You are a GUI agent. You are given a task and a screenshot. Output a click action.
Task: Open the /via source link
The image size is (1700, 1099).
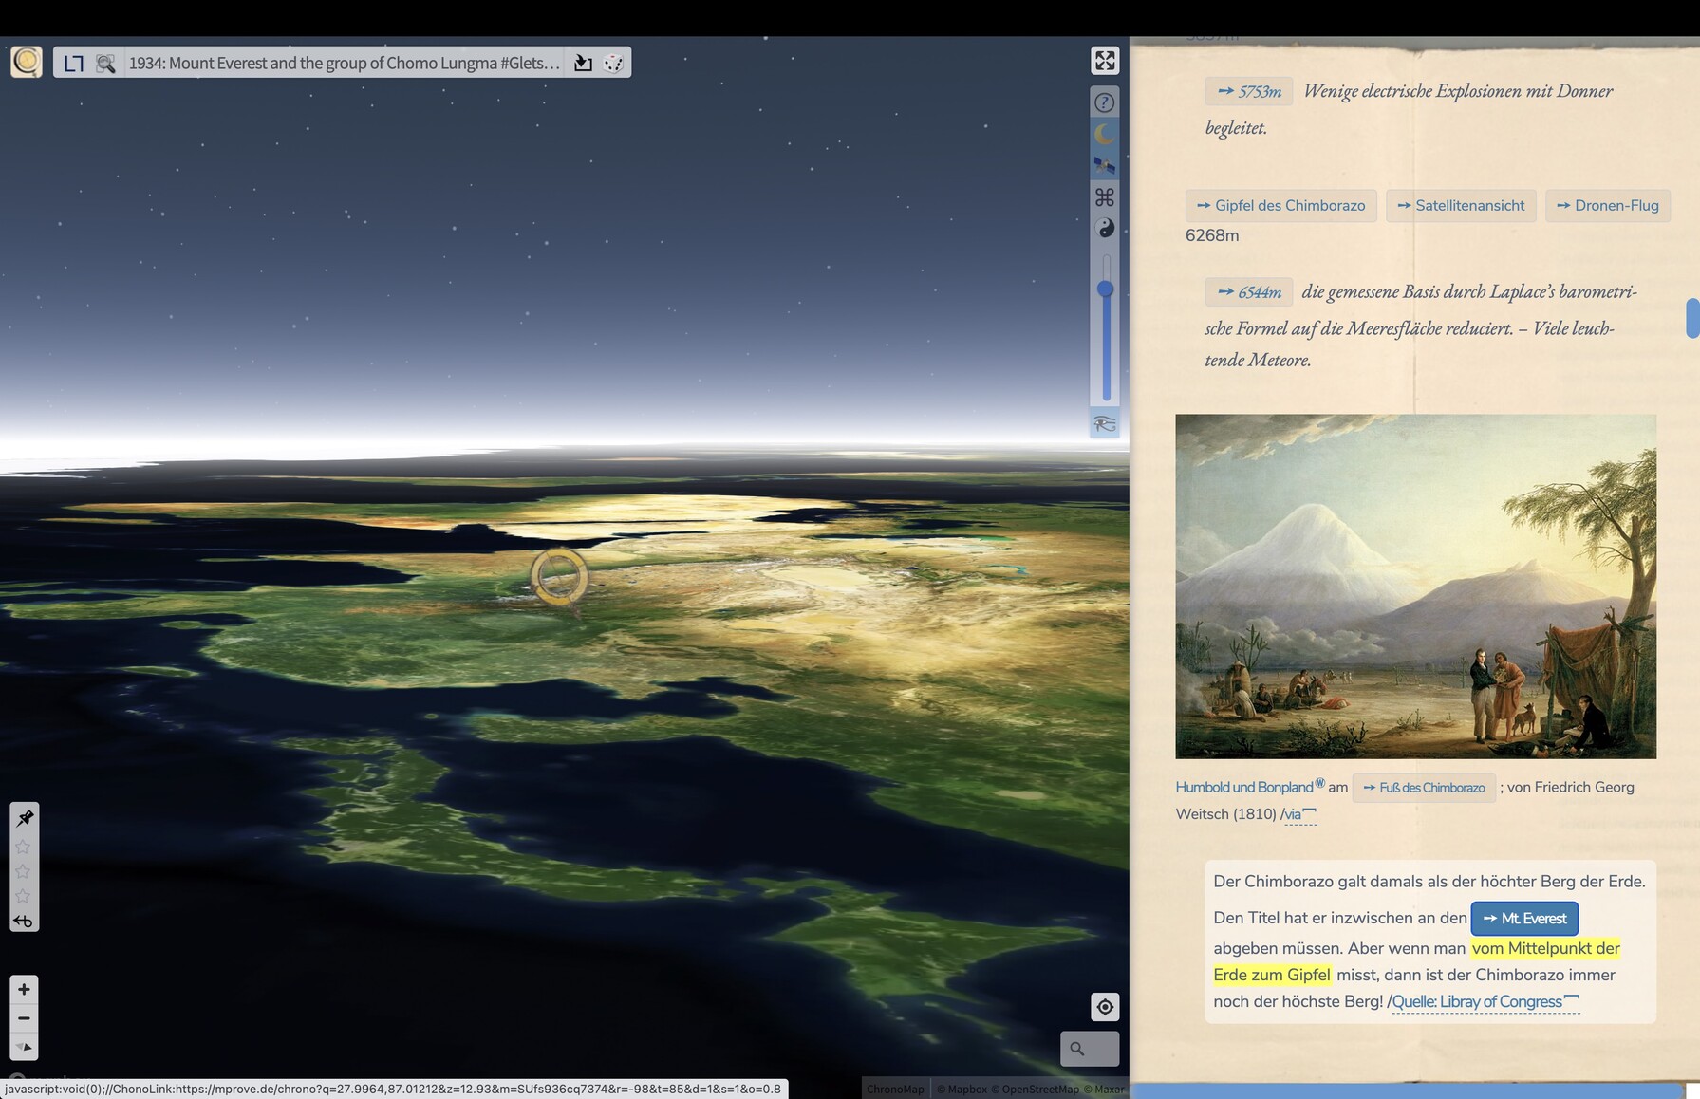[1298, 814]
